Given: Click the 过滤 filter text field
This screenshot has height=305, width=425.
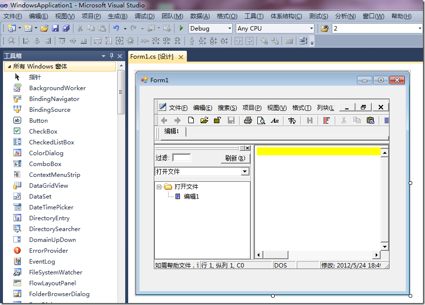Looking at the screenshot, I should tap(181, 158).
